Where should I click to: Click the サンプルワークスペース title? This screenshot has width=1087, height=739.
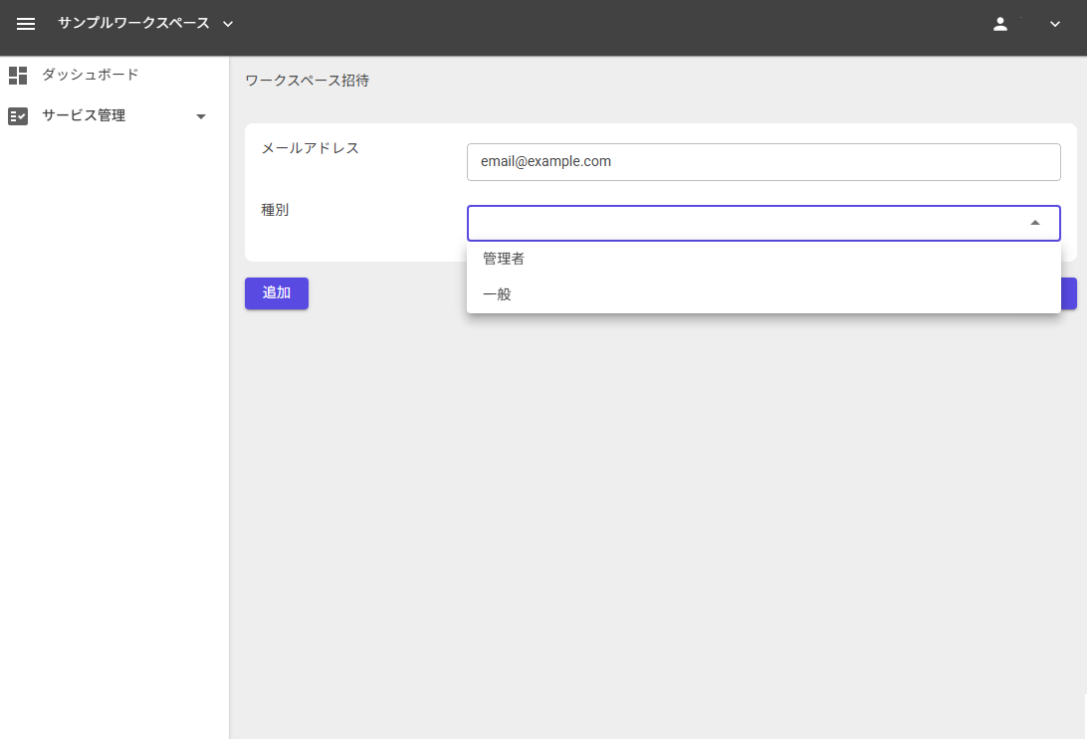[136, 24]
